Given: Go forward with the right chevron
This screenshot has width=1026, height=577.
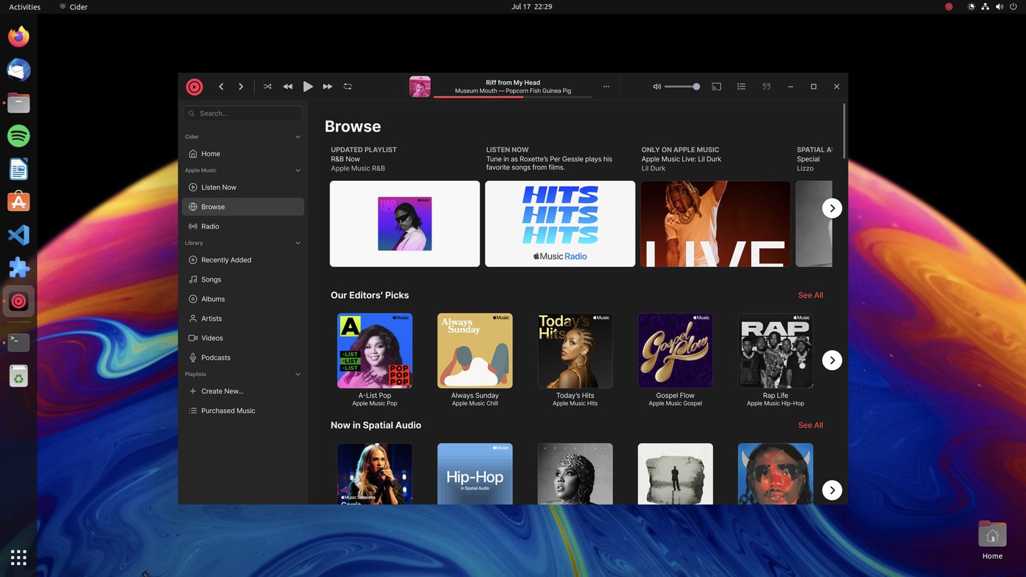Looking at the screenshot, I should coord(241,87).
